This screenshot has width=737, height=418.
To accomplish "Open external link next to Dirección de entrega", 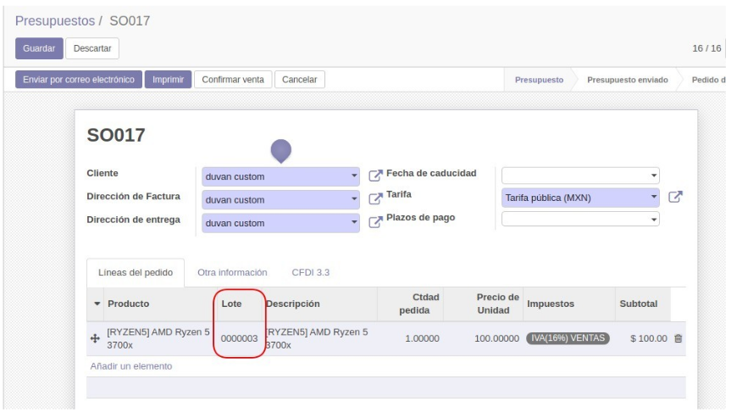I will [x=376, y=223].
